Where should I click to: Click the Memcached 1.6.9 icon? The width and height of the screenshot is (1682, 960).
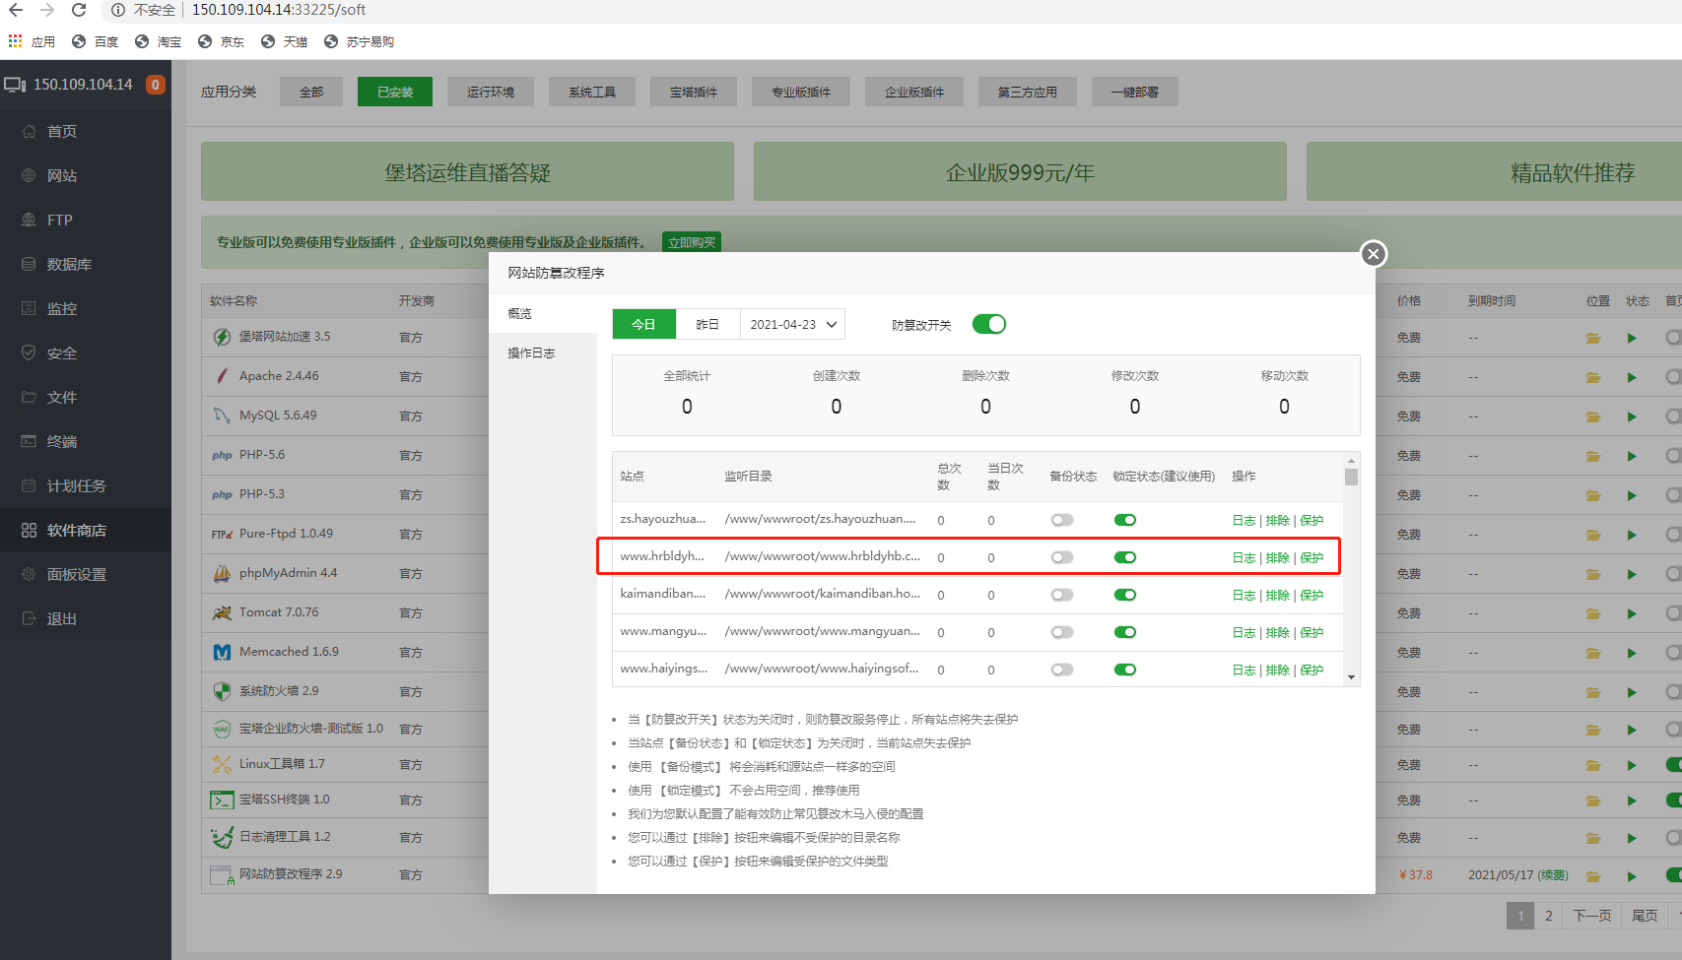pos(222,652)
